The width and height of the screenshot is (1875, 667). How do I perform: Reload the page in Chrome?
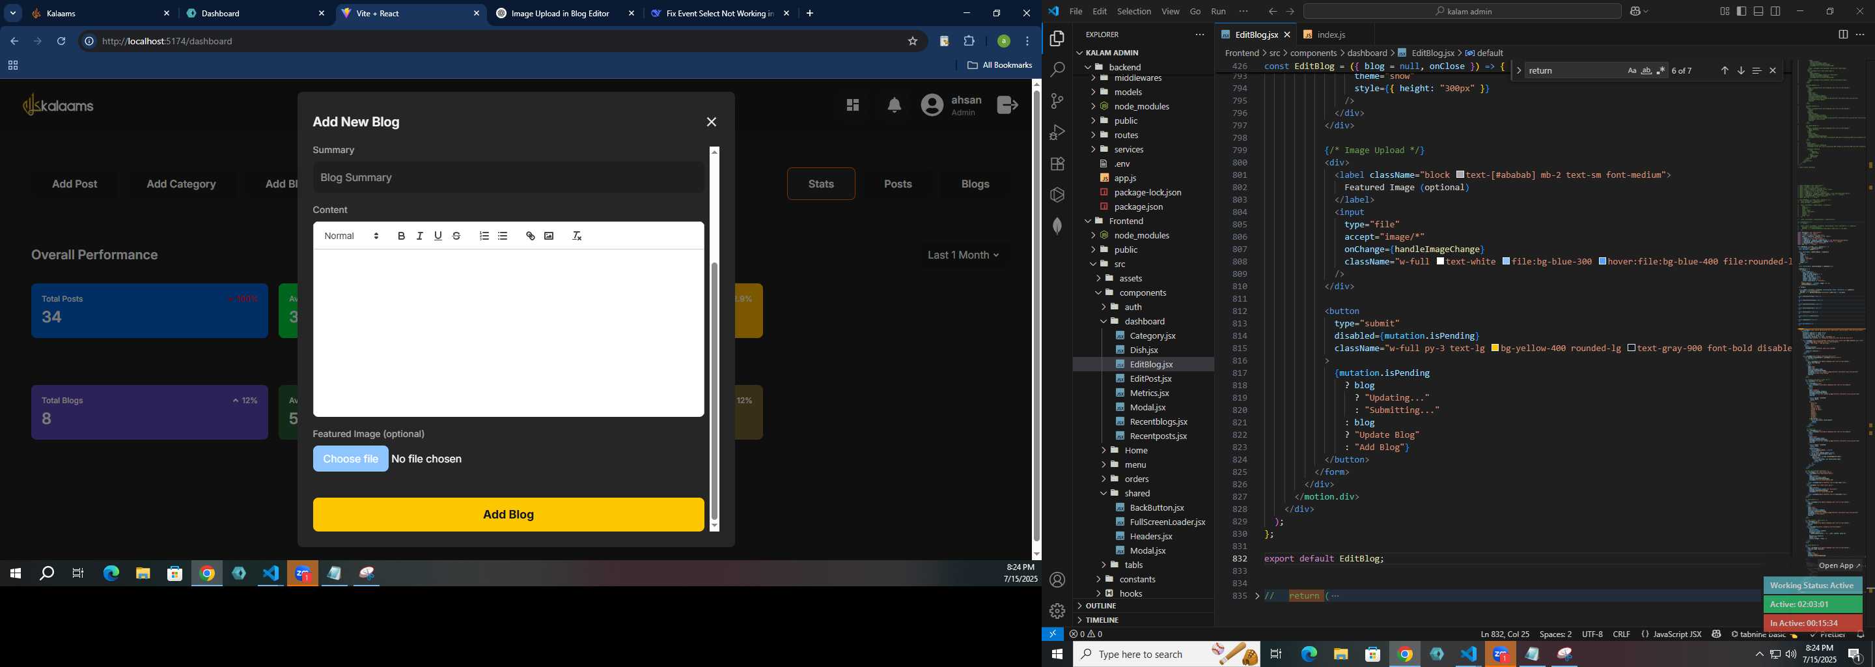coord(61,42)
